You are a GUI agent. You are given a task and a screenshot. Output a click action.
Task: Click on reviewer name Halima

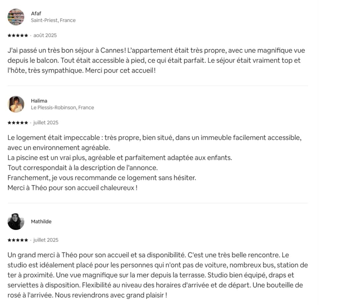pyautogui.click(x=39, y=101)
